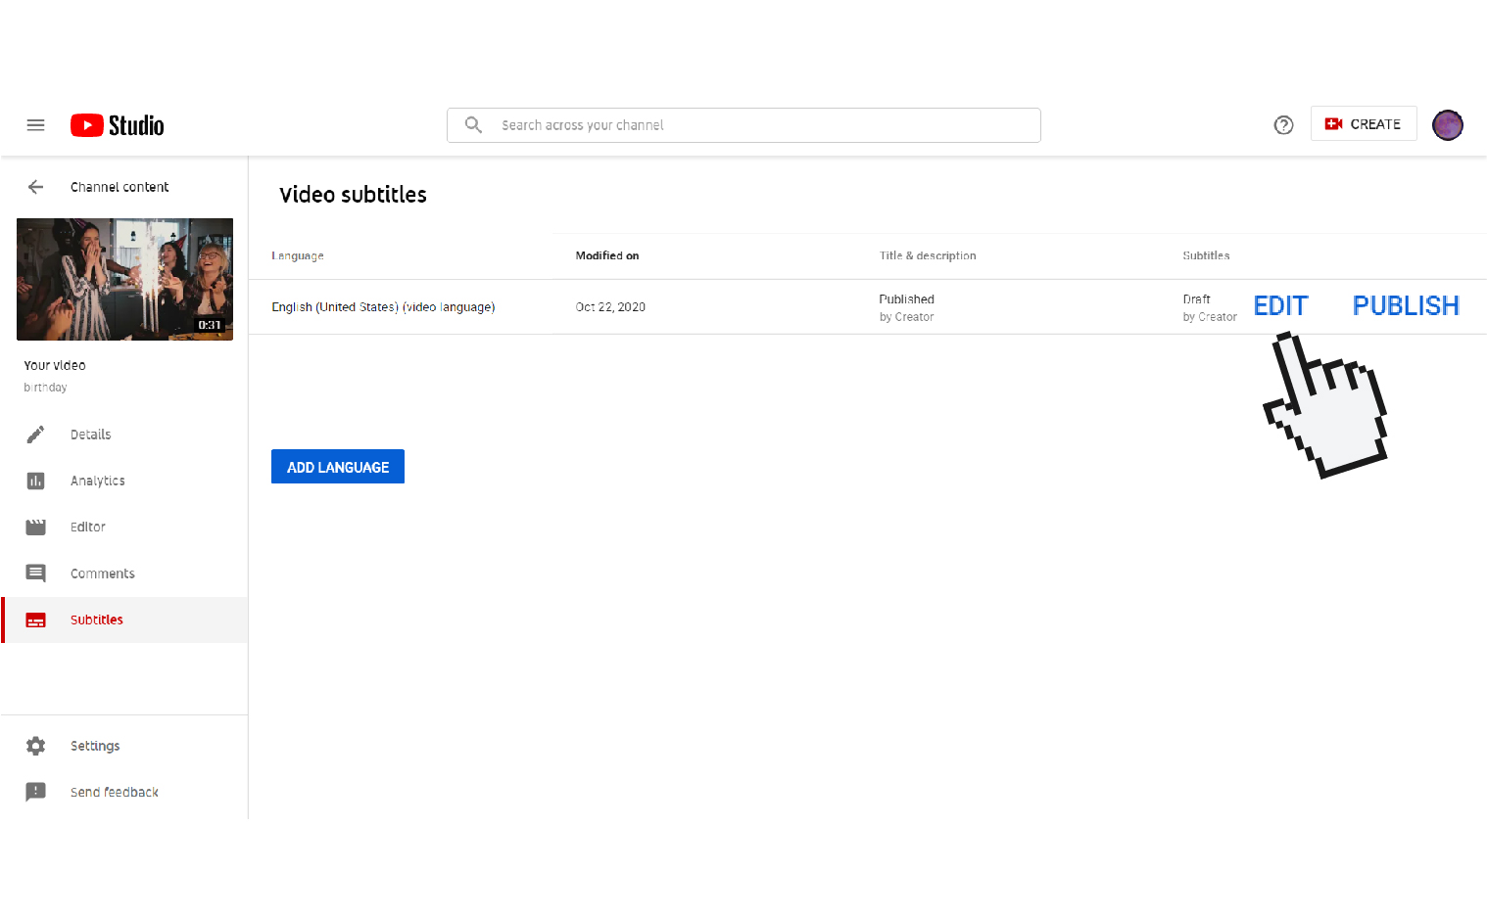Go back via Channel content label
This screenshot has width=1487, height=918.
pos(120,187)
